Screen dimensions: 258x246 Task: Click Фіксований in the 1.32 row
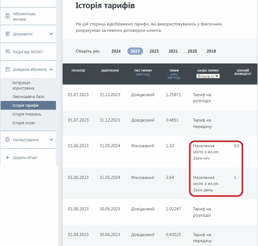coord(142,146)
